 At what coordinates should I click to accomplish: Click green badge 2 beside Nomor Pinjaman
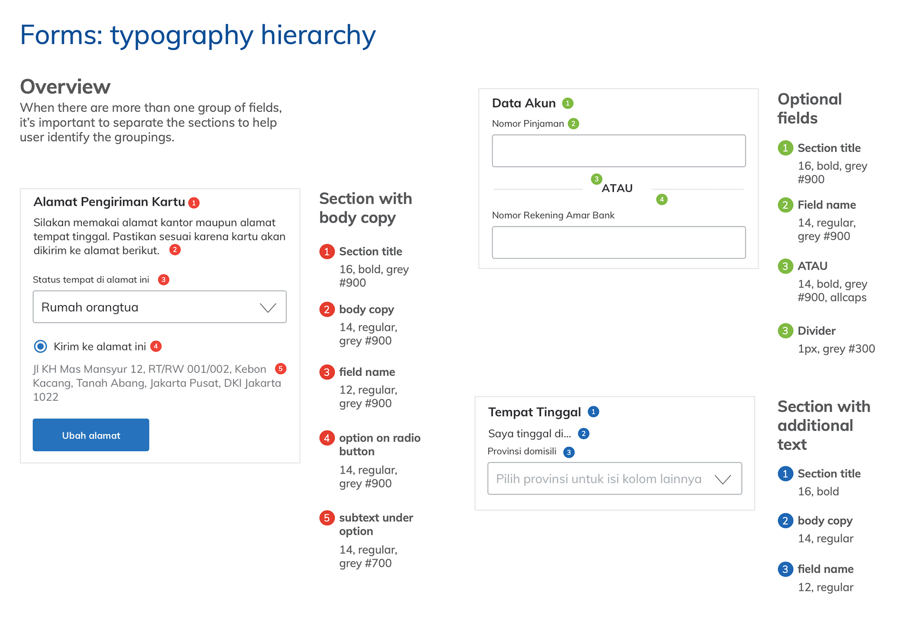(x=573, y=124)
